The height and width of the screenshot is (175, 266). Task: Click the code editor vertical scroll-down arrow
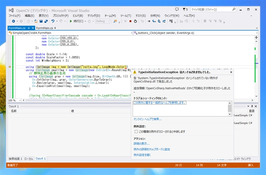256,96
